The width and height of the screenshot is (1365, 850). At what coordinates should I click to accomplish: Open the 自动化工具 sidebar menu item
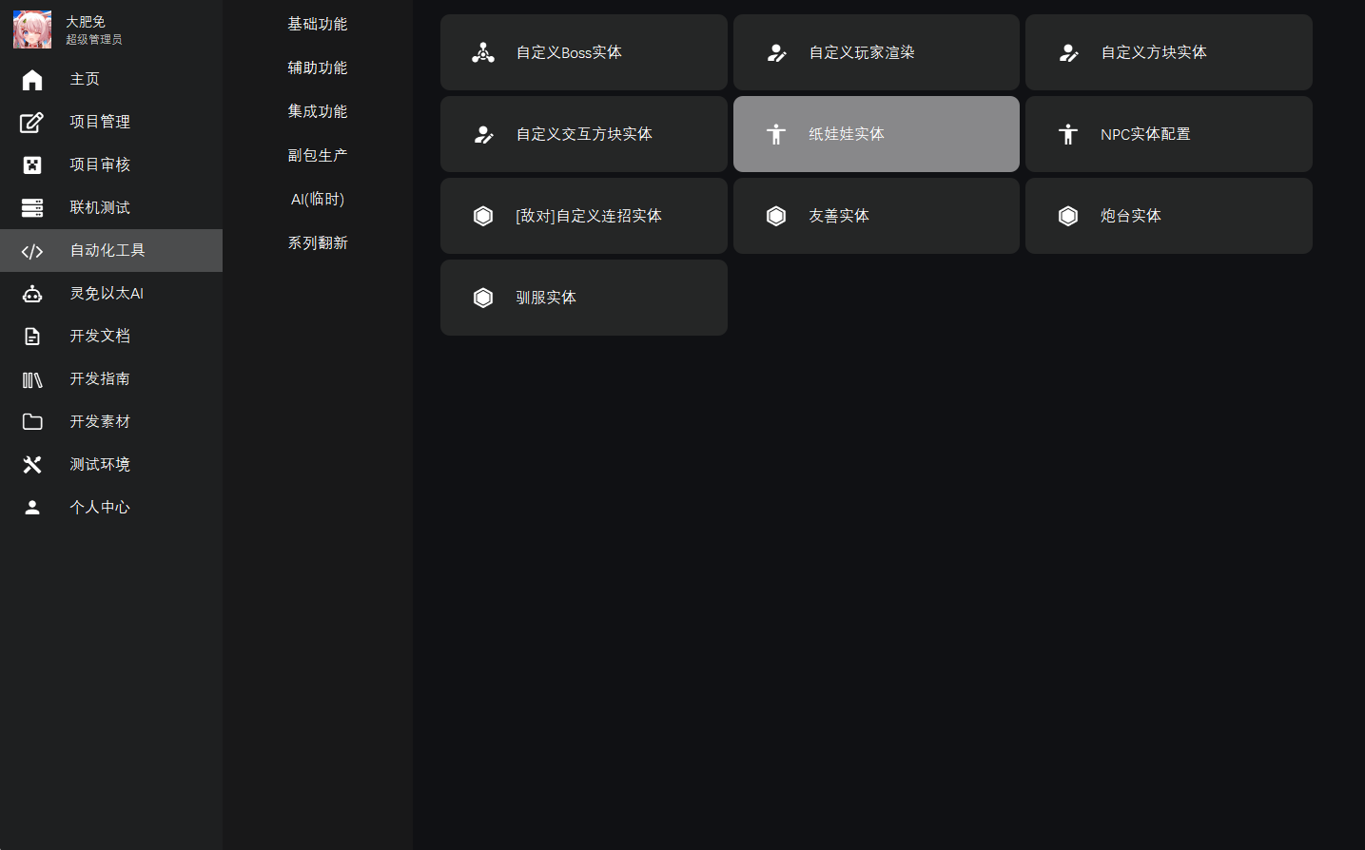110,251
